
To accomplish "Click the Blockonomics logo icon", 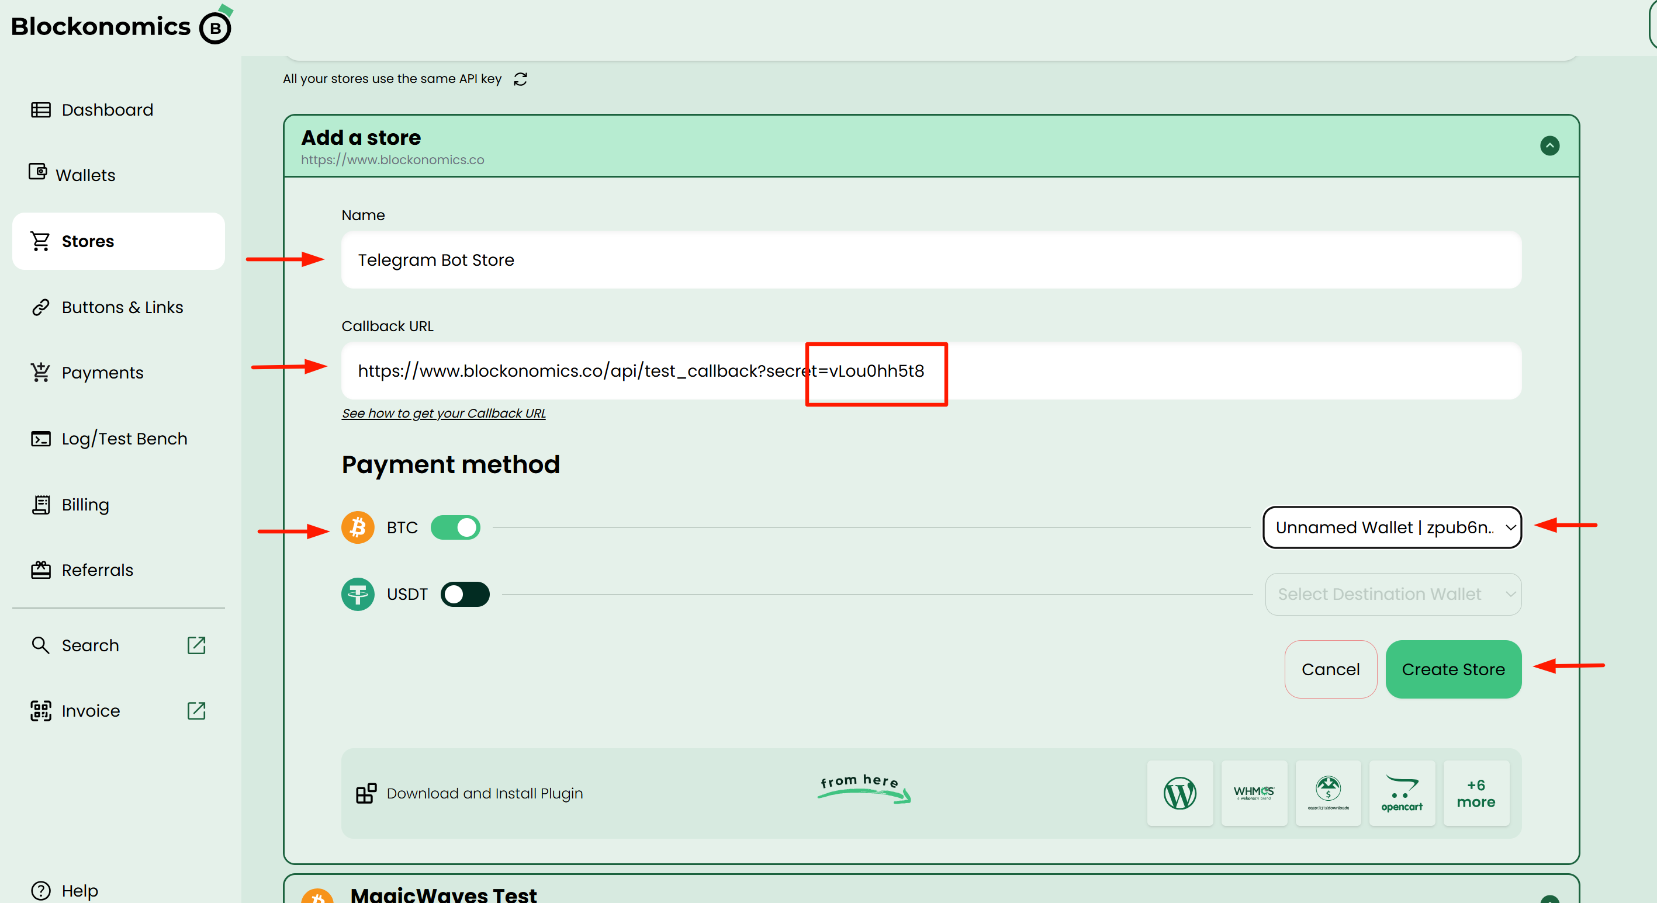I will pyautogui.click(x=216, y=27).
